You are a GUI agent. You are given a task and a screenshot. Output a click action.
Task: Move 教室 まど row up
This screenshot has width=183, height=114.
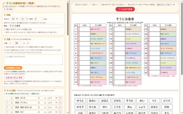click(x=7, y=112)
